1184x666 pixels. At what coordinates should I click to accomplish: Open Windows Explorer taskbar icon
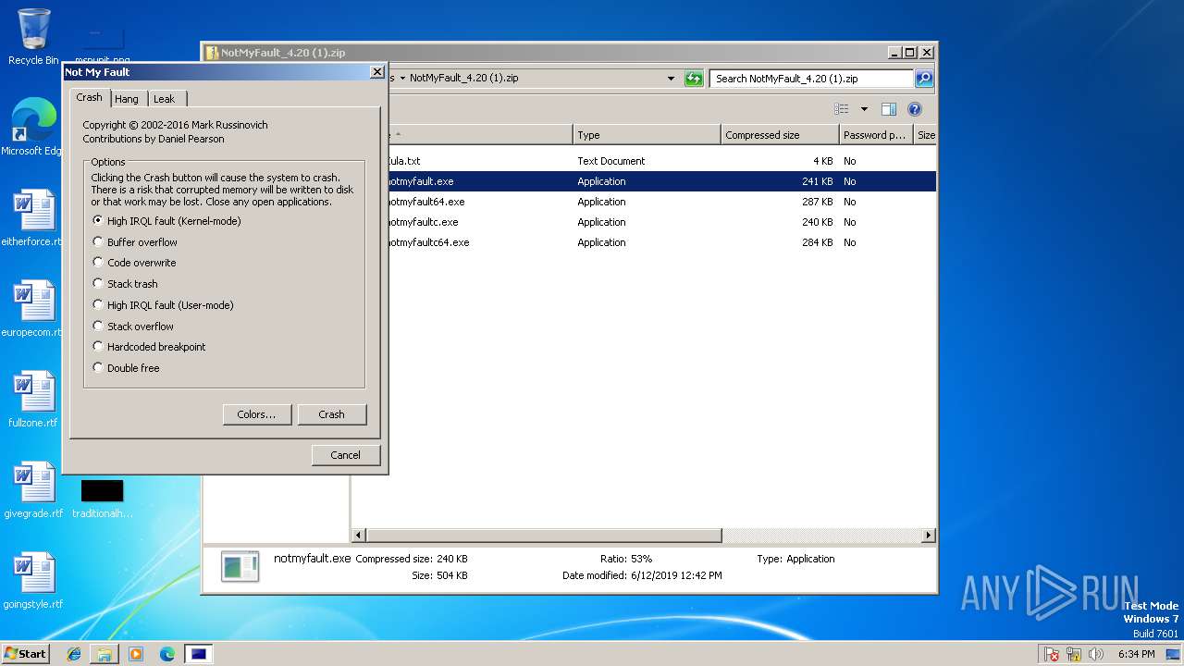coord(105,654)
